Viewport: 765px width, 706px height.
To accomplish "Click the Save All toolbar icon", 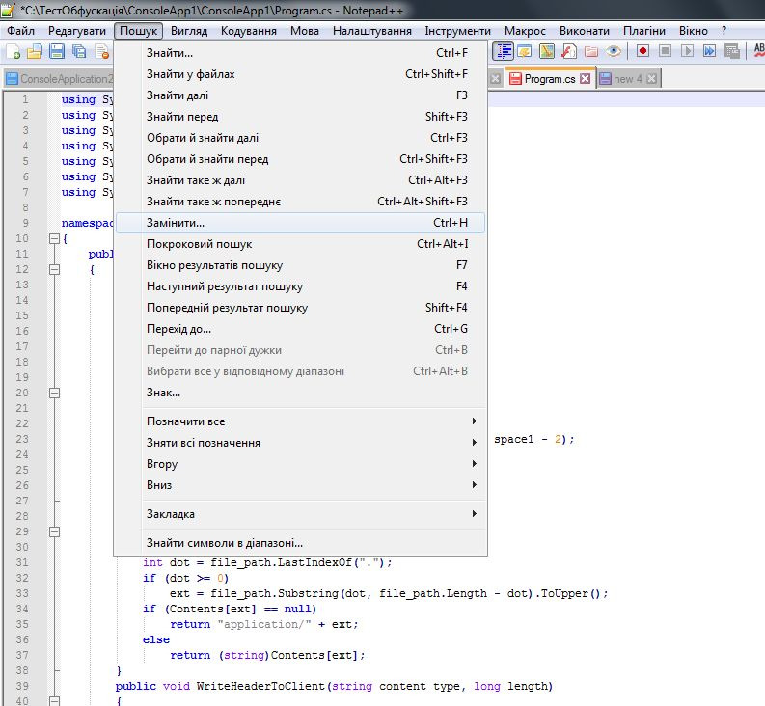I will point(78,51).
